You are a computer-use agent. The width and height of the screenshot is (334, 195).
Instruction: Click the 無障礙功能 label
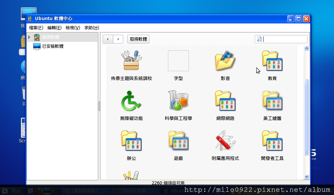point(131,118)
